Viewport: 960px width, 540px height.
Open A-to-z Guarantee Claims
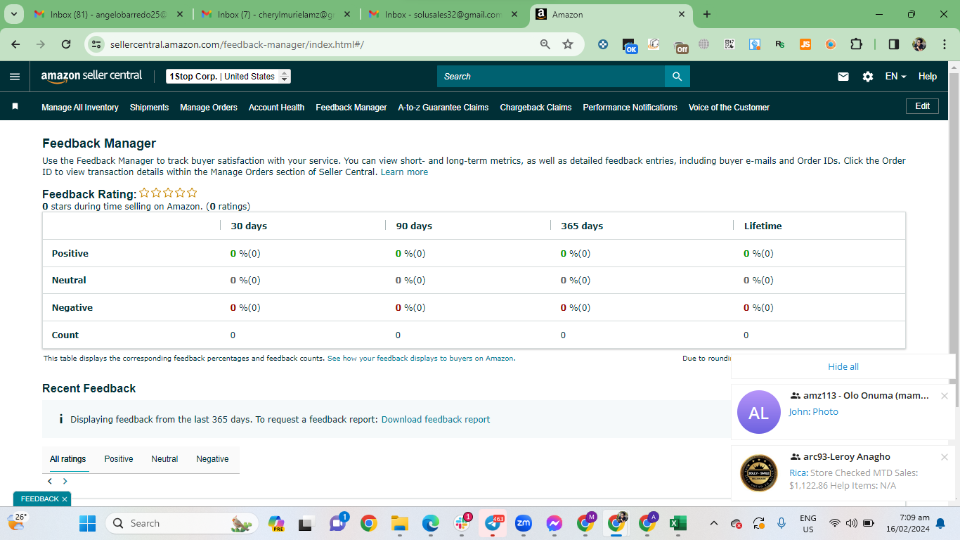pyautogui.click(x=443, y=108)
